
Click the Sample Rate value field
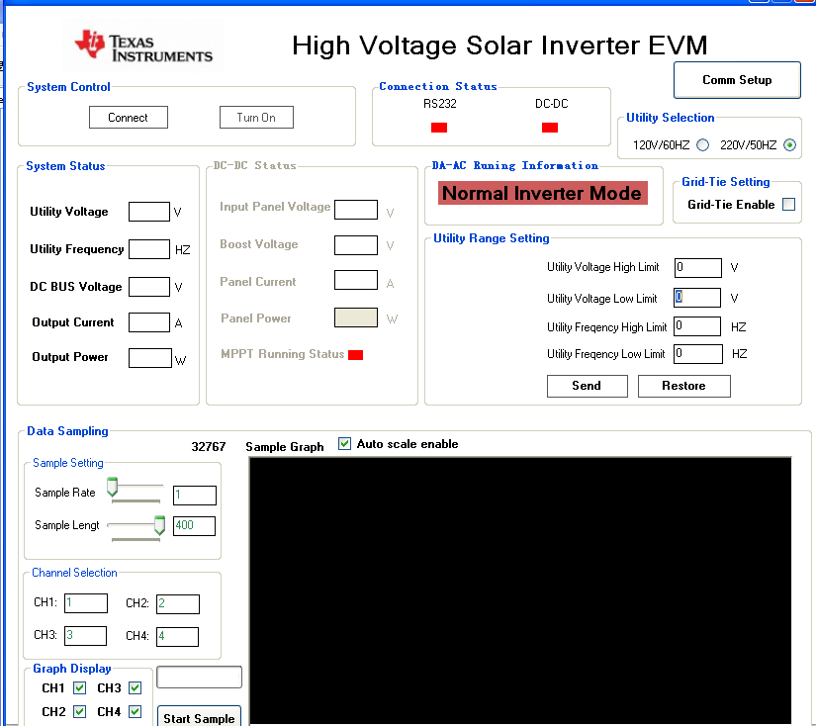point(195,495)
